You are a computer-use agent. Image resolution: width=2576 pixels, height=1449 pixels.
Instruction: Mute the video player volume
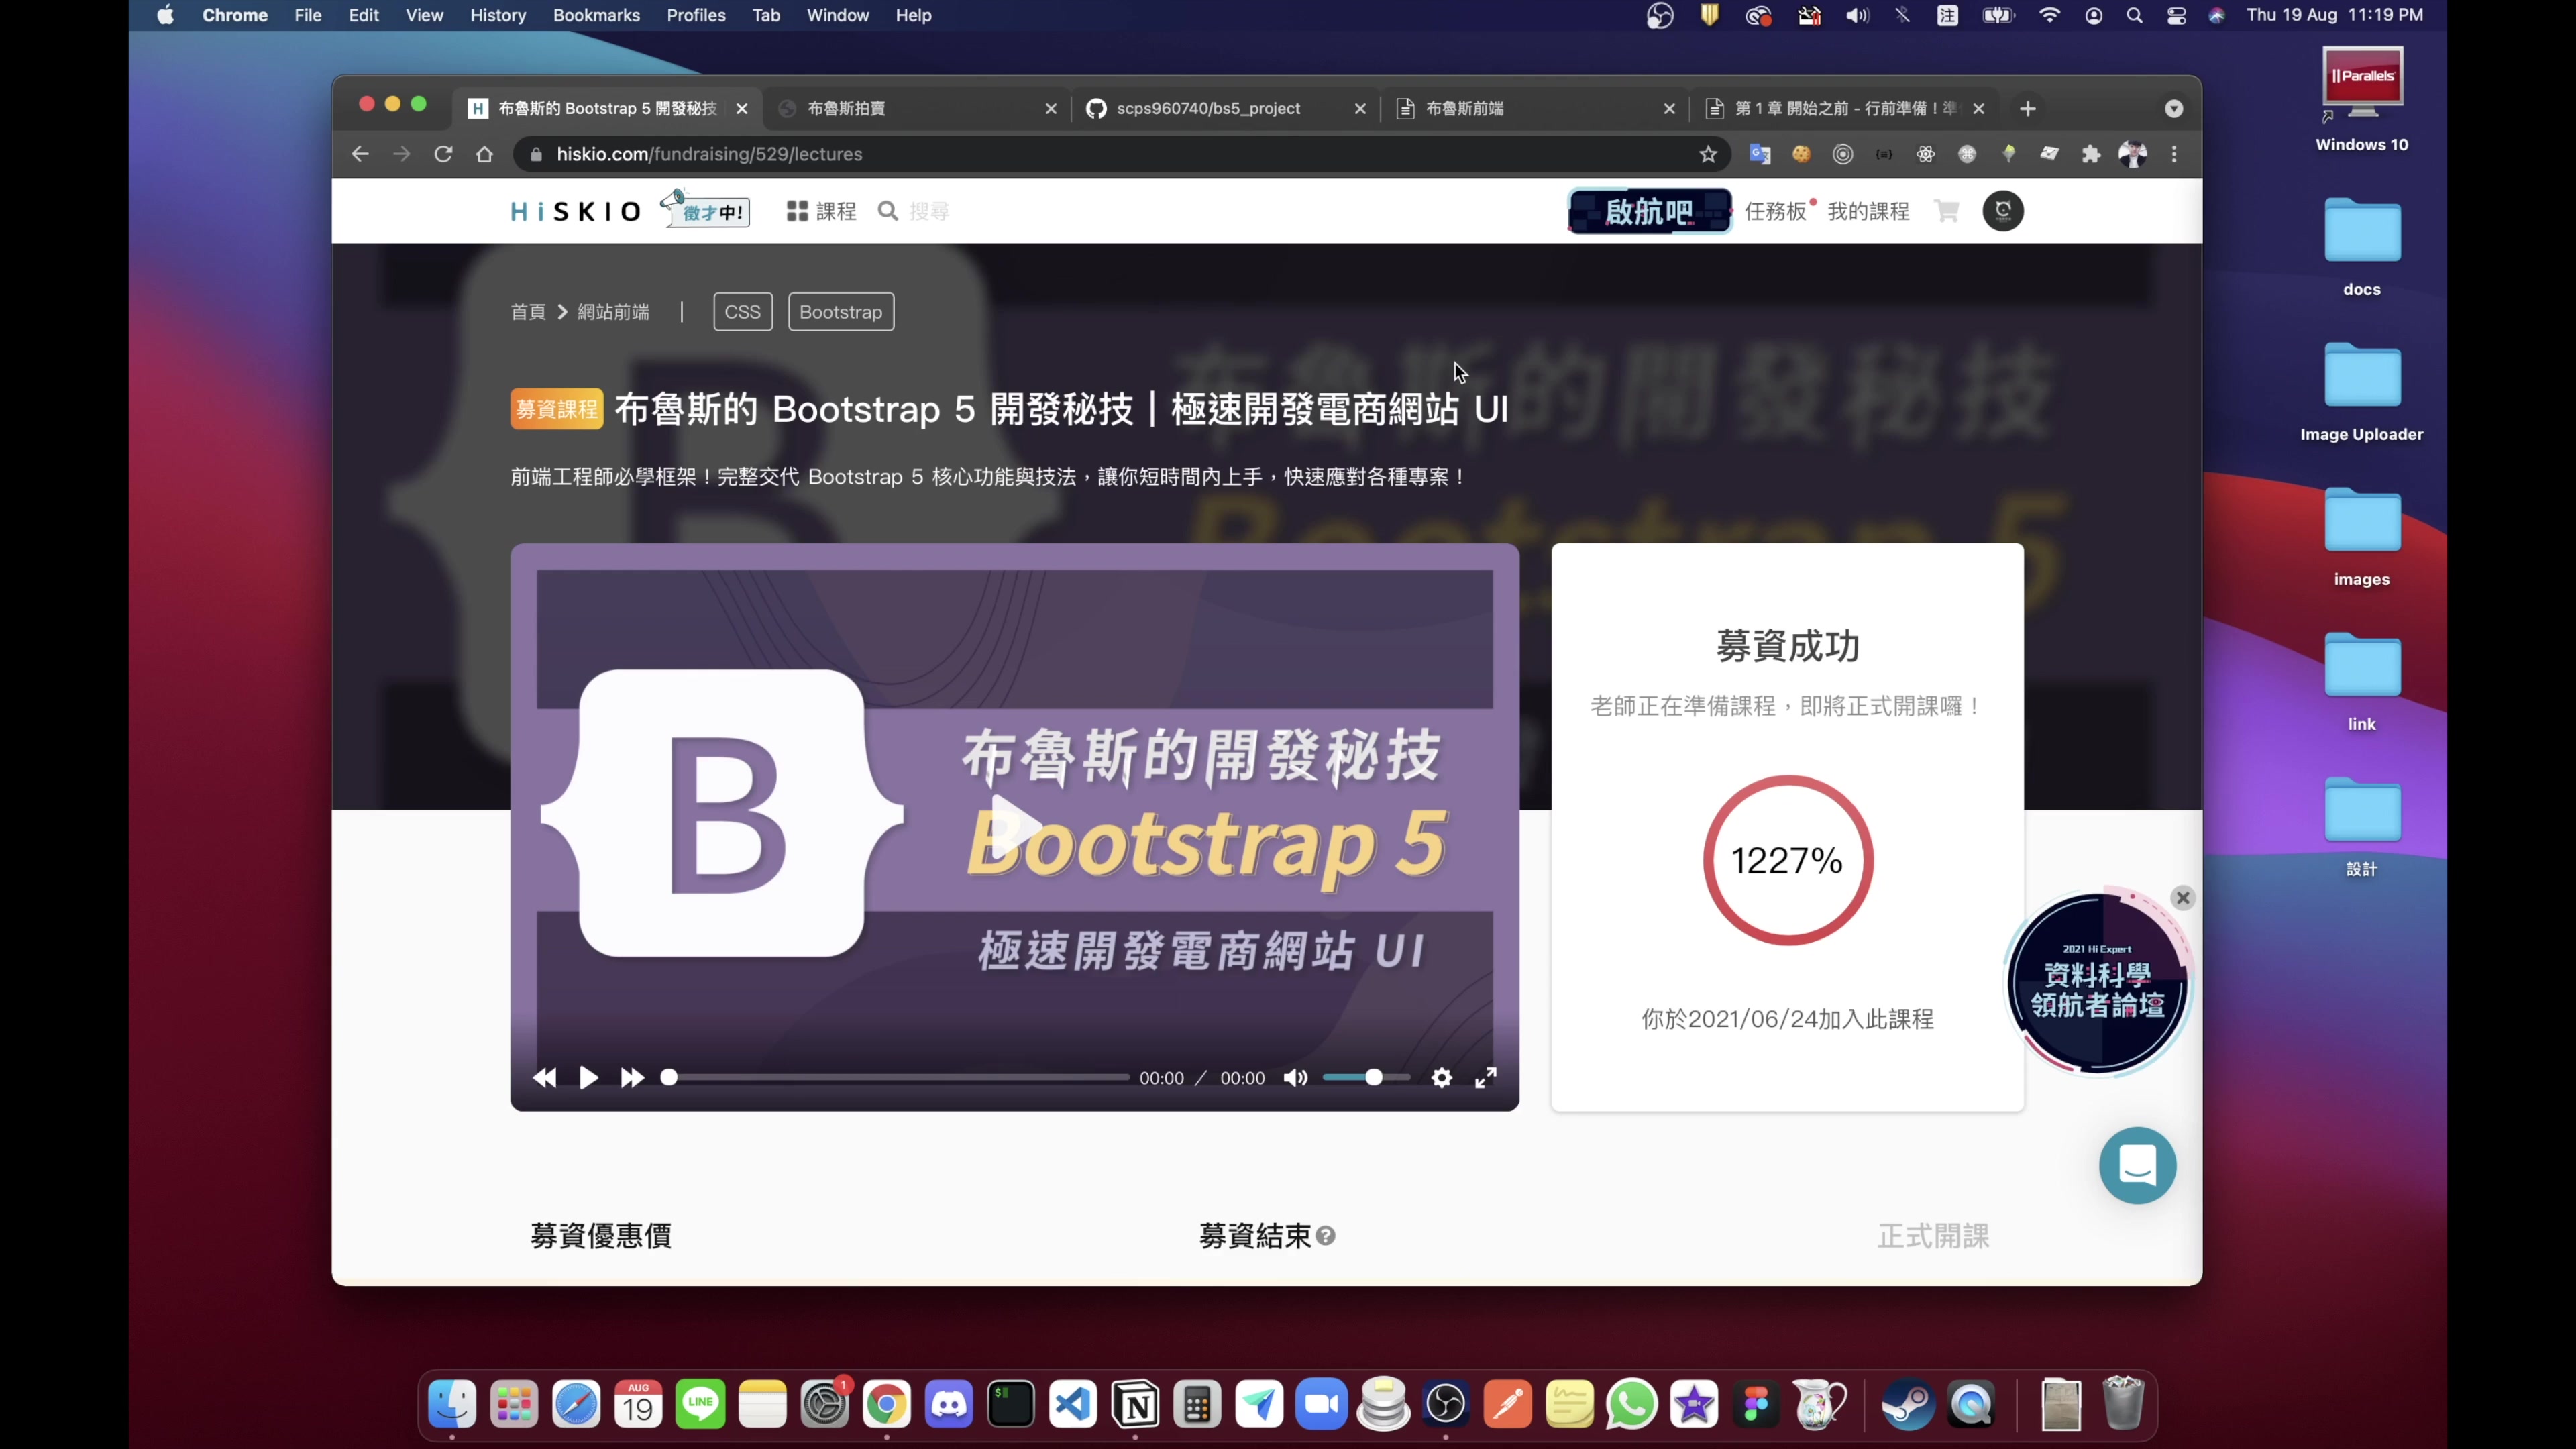(1294, 1078)
